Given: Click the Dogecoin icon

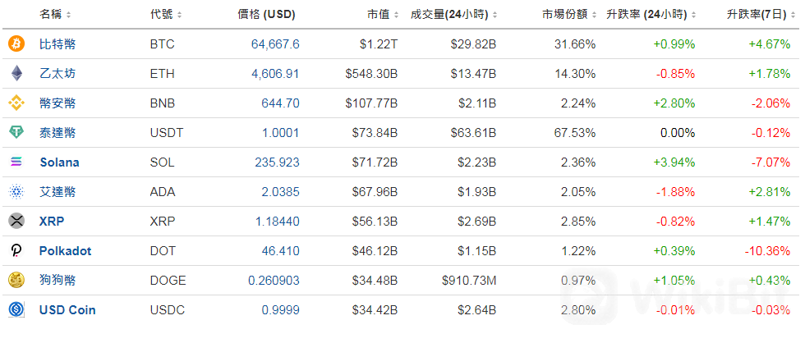Looking at the screenshot, I should [x=16, y=281].
